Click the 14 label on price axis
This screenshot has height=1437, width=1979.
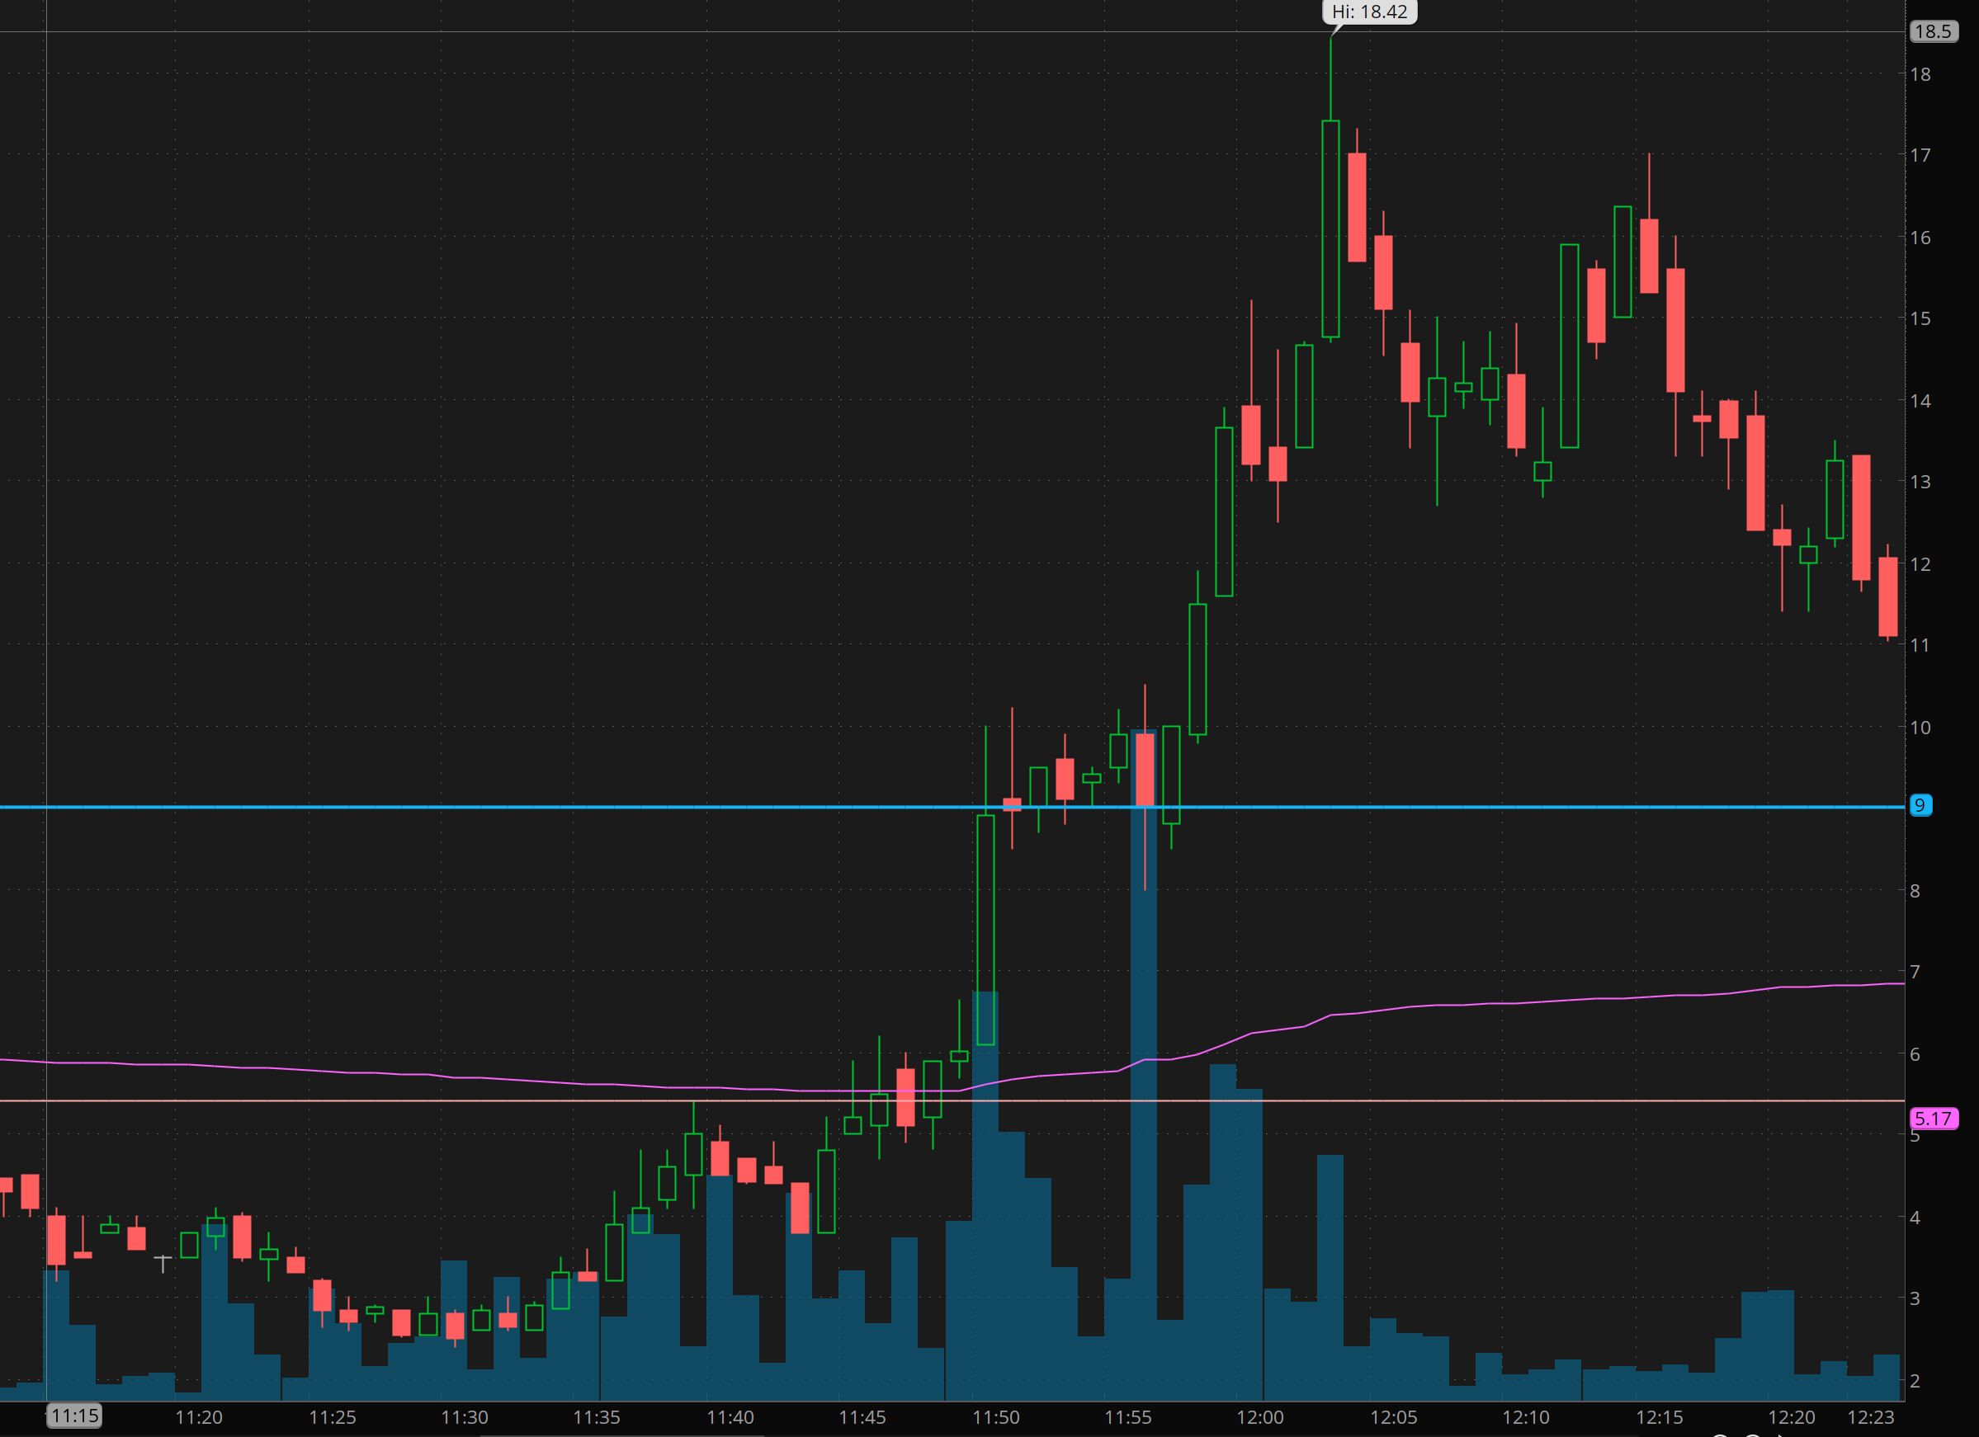(x=1920, y=400)
